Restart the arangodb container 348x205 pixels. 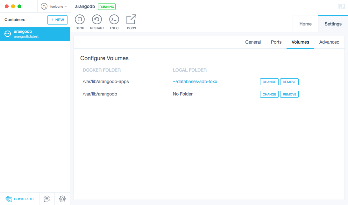(x=97, y=20)
